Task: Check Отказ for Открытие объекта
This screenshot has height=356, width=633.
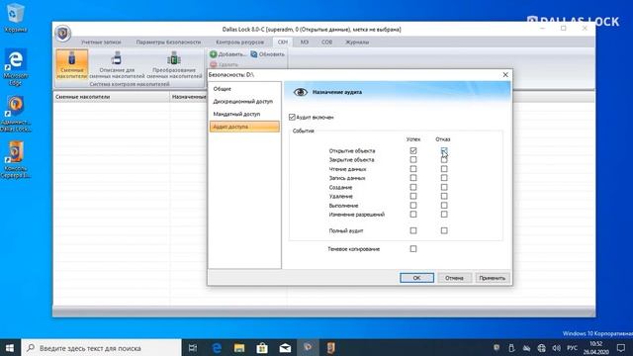Action: tap(444, 150)
